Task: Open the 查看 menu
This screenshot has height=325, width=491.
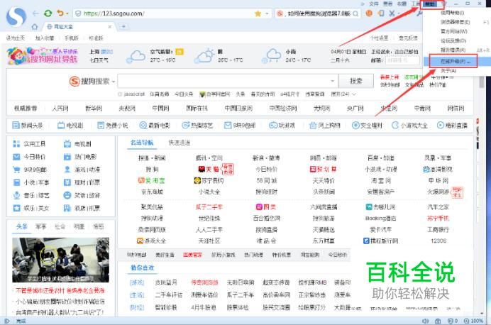Action: 387,4
